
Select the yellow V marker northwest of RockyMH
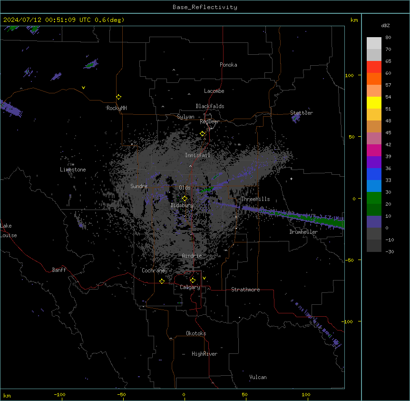(83, 88)
